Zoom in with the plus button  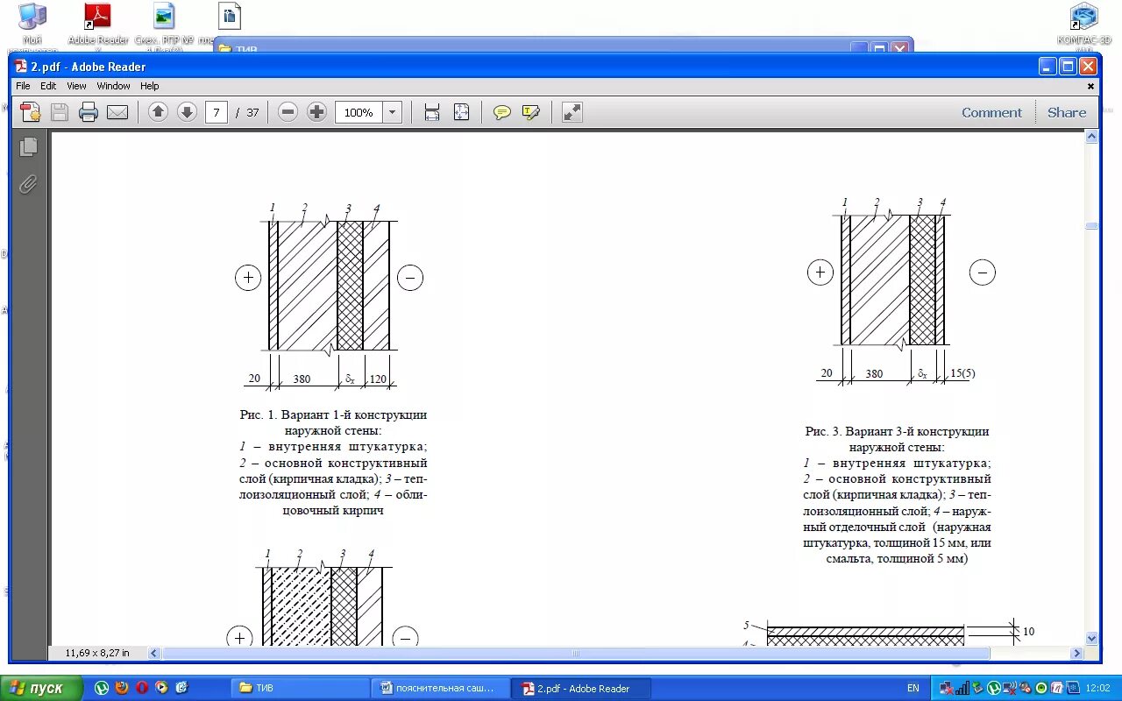point(317,112)
